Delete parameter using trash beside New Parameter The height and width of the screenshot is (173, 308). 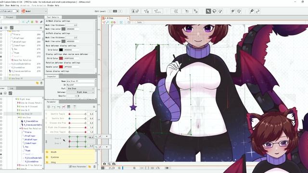pos(94,167)
